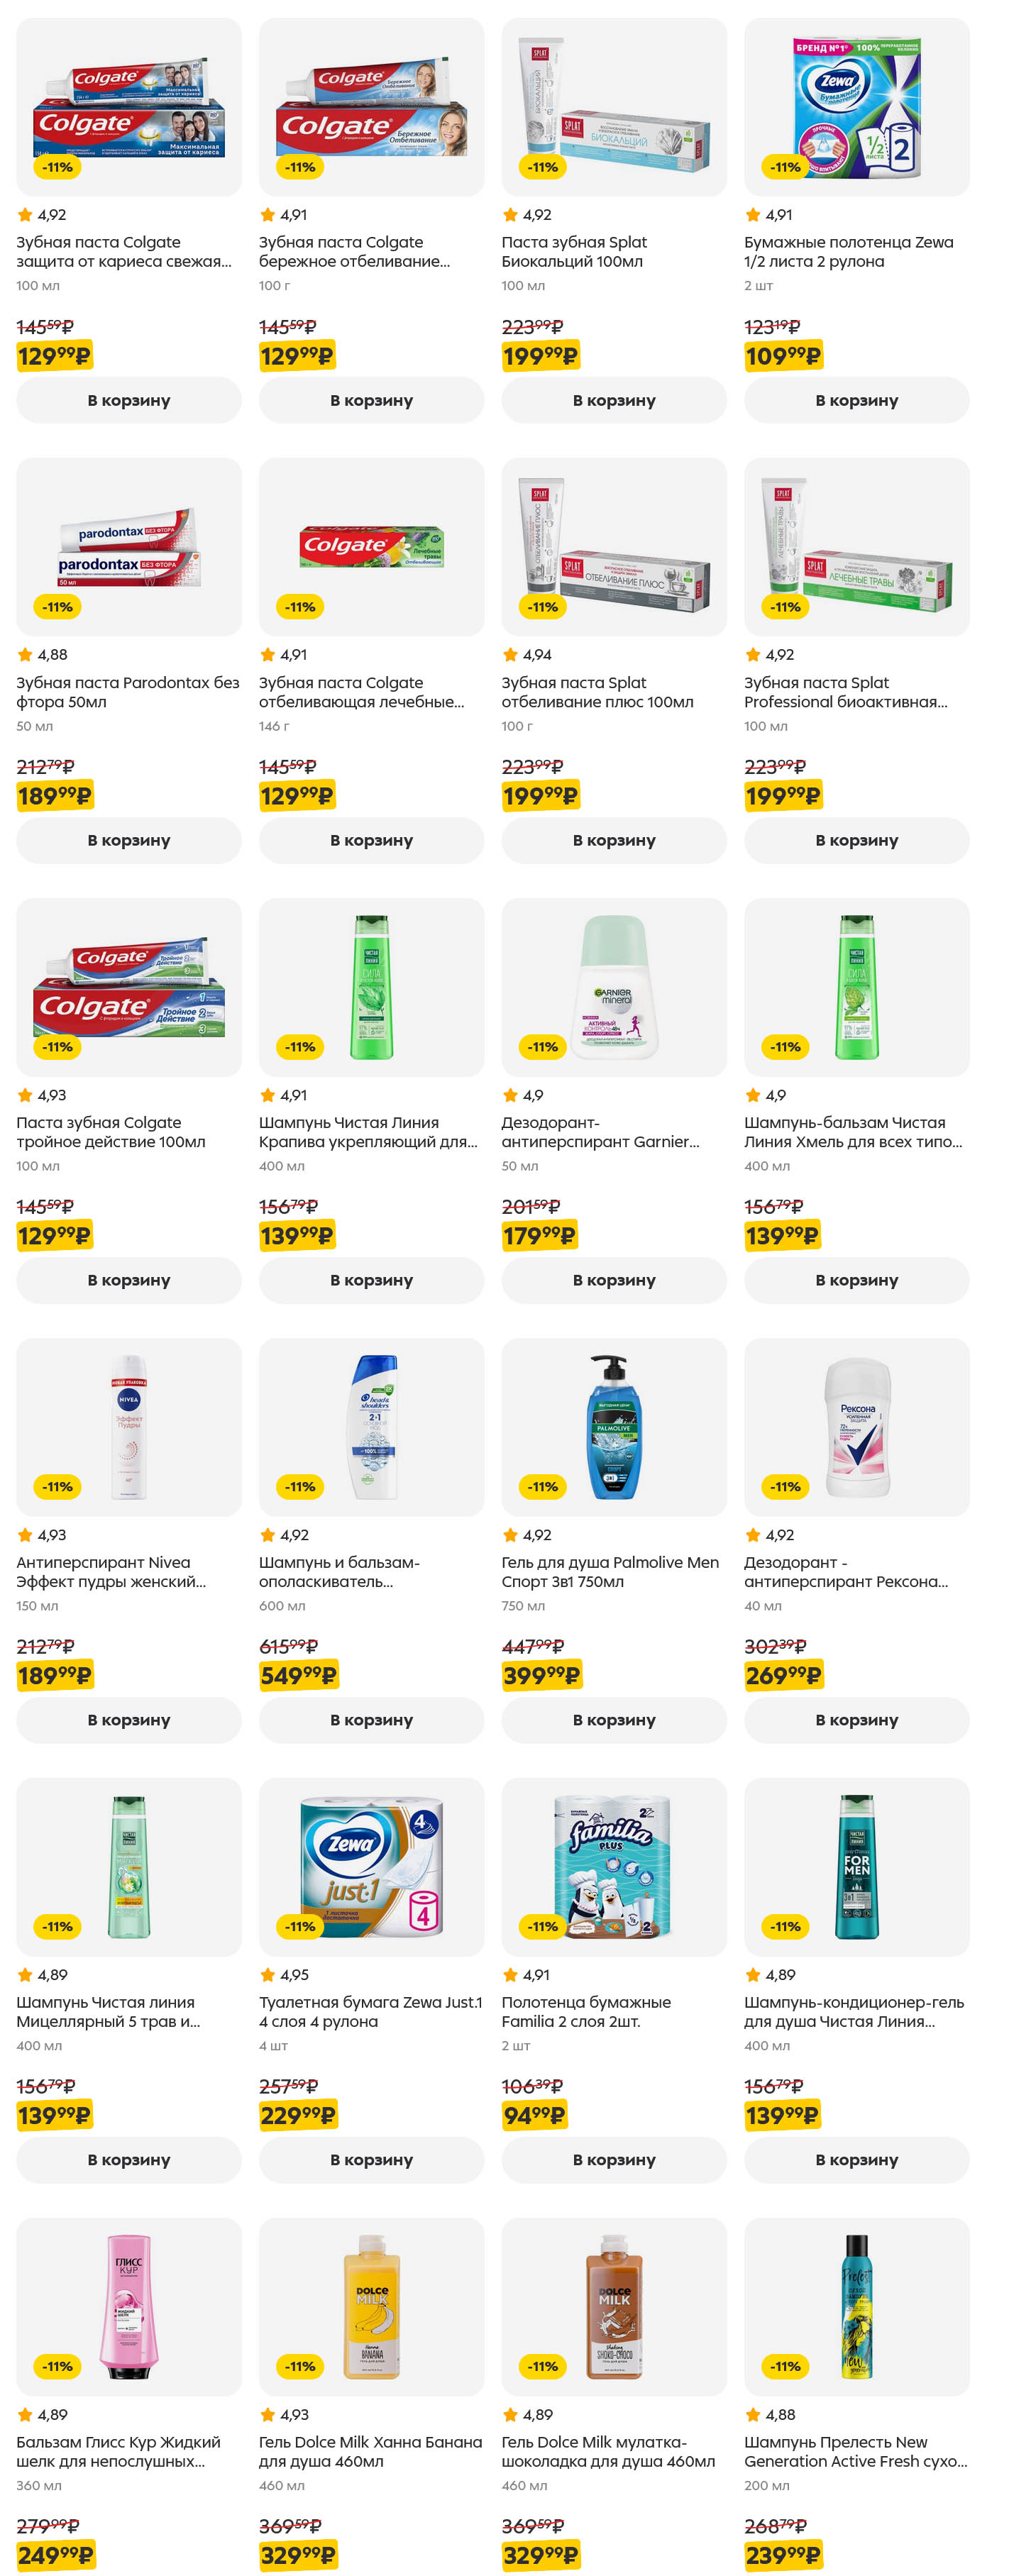Open Гель Dolce Milk Ханна Банана product link
This screenshot has height=2576, width=1009.
coord(370,2451)
